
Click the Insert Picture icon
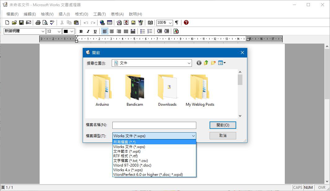[x=133, y=23]
